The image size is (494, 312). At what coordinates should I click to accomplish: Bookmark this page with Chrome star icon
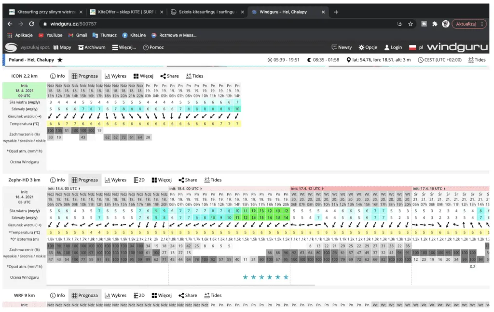point(411,23)
